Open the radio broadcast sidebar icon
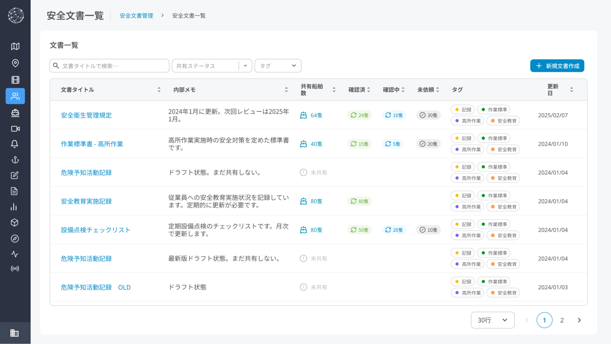Viewport: 611px width, 344px height. [x=15, y=269]
